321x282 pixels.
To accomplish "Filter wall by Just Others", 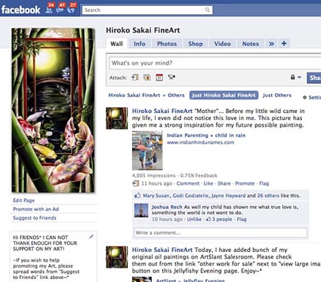I will (x=277, y=95).
